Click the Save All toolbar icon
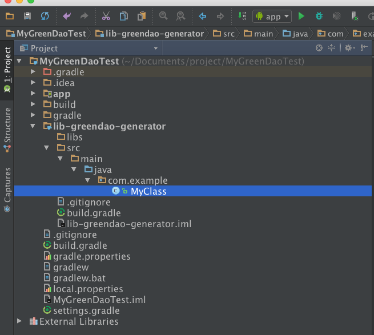Screen dimensions: 374x335 27,16
